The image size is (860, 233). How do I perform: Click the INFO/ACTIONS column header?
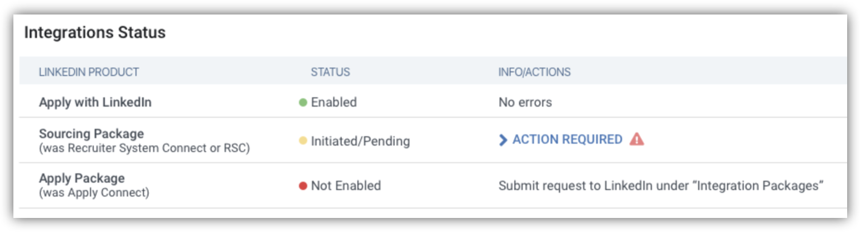(534, 72)
